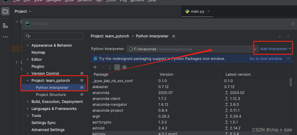
Task: Select the asn1crypto package row
Action: (x=190, y=122)
